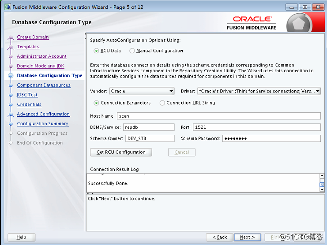Select Database Configuration Type step
This screenshot has width=327, height=245.
tap(49, 75)
